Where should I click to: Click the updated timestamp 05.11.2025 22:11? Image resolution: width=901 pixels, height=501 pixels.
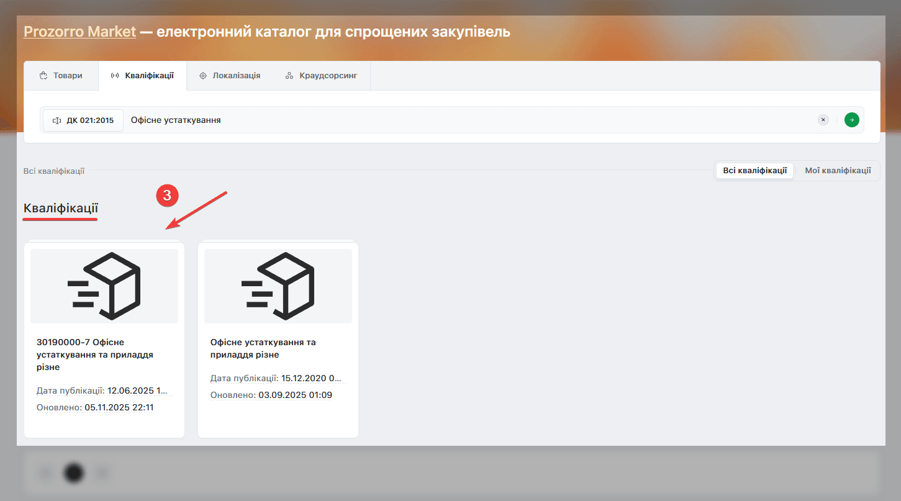119,408
